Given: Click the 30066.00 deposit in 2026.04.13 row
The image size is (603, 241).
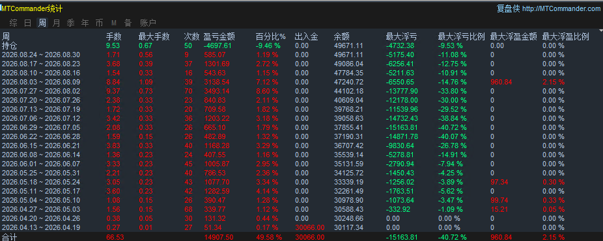Looking at the screenshot, I should [x=309, y=227].
